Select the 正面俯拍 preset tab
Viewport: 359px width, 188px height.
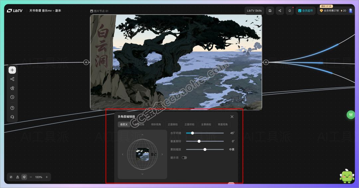click(173, 124)
